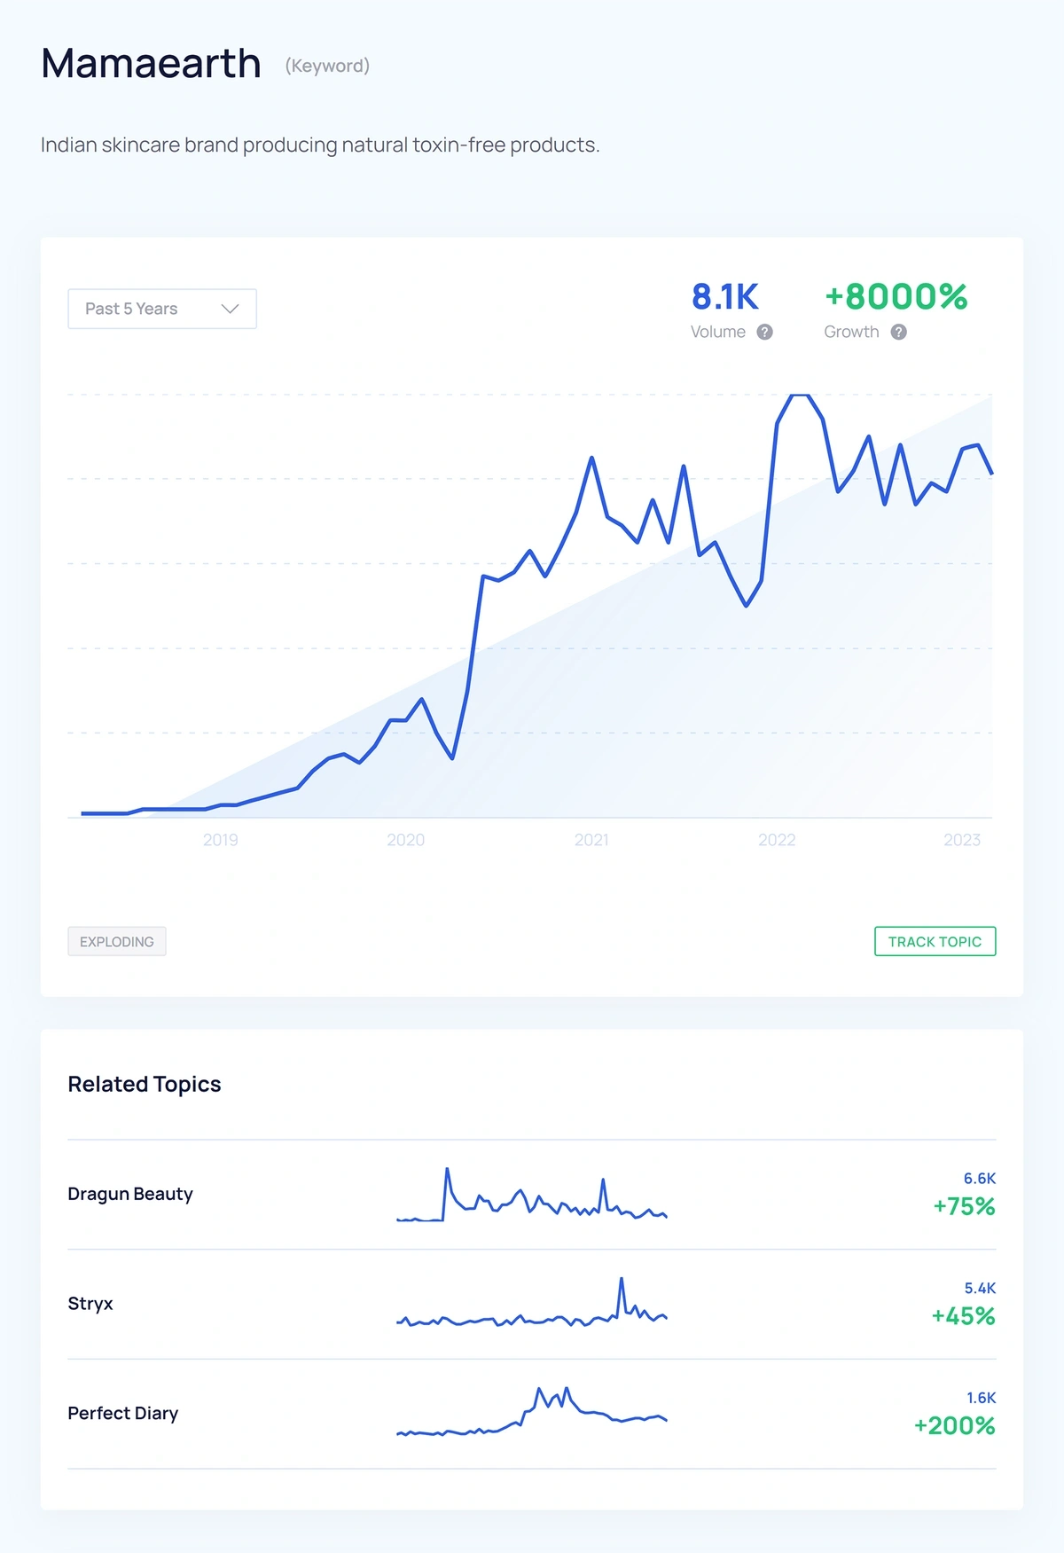Click the 8.1K volume figure
Screen dimensions: 1064x1553
tap(725, 297)
